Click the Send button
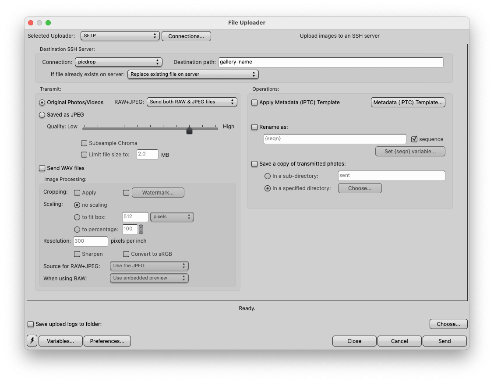This screenshot has width=494, height=382. coord(445,341)
